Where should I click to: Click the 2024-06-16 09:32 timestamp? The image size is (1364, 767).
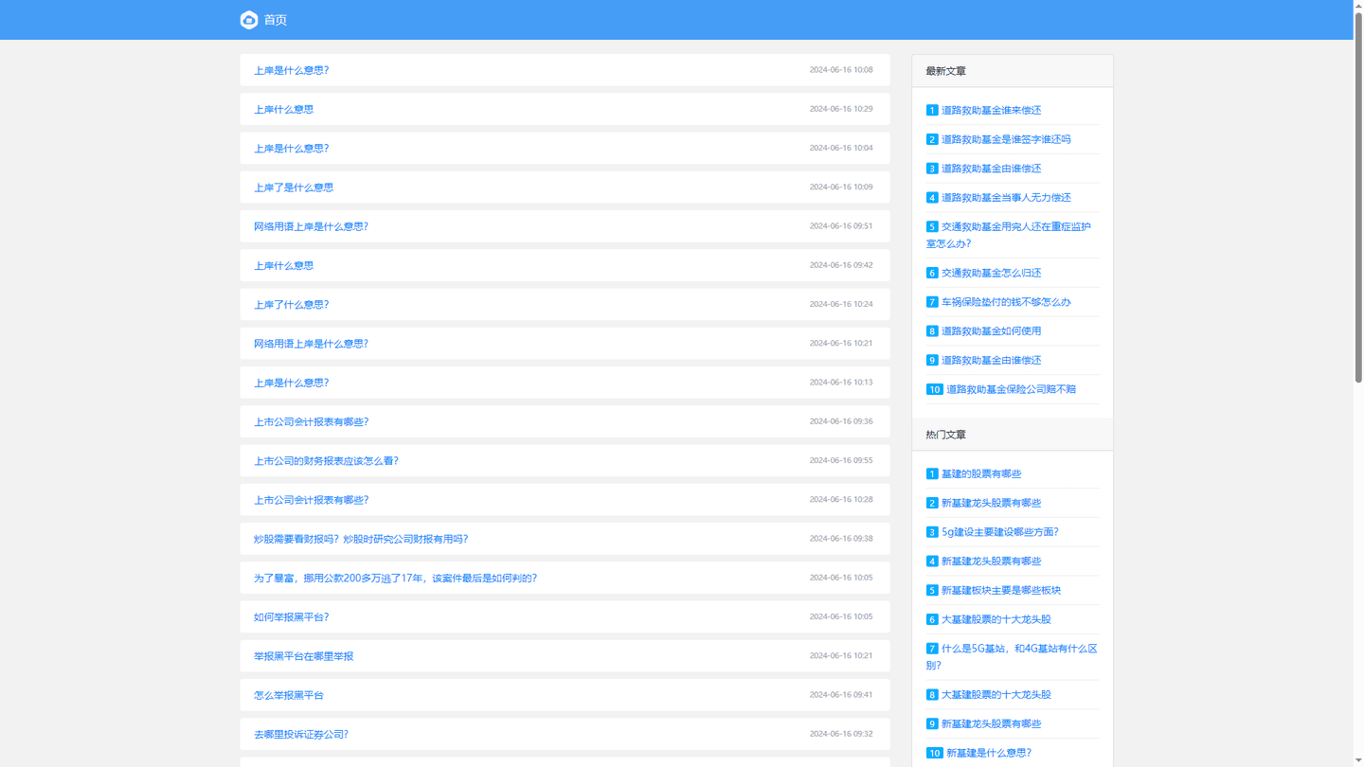point(841,734)
